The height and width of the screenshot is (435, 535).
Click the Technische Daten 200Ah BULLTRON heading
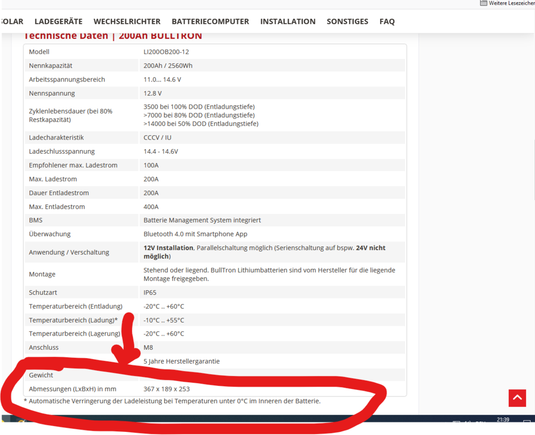(113, 36)
